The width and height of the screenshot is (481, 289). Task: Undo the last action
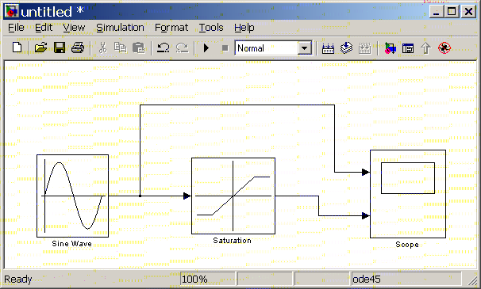click(x=163, y=48)
